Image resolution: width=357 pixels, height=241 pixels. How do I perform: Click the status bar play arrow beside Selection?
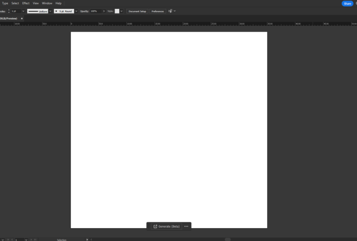[87, 240]
